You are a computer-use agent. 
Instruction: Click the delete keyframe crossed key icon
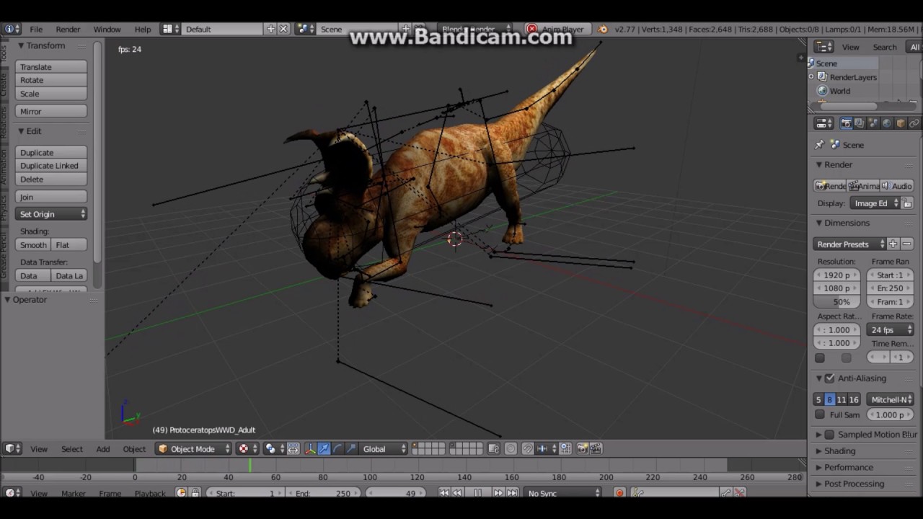[x=740, y=493]
